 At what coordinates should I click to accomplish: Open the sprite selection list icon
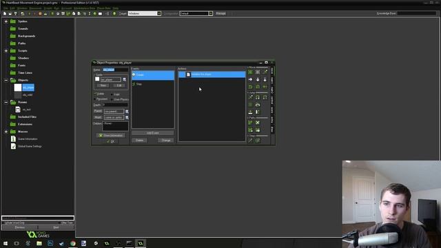125,80
